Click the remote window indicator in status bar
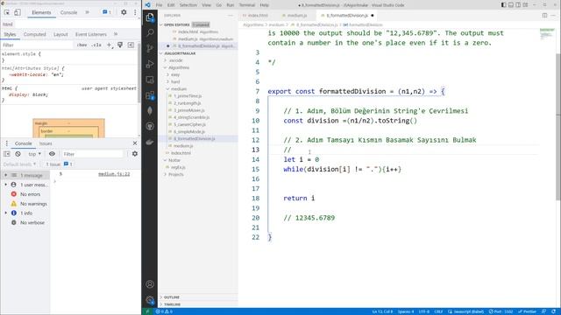 pyautogui.click(x=147, y=311)
